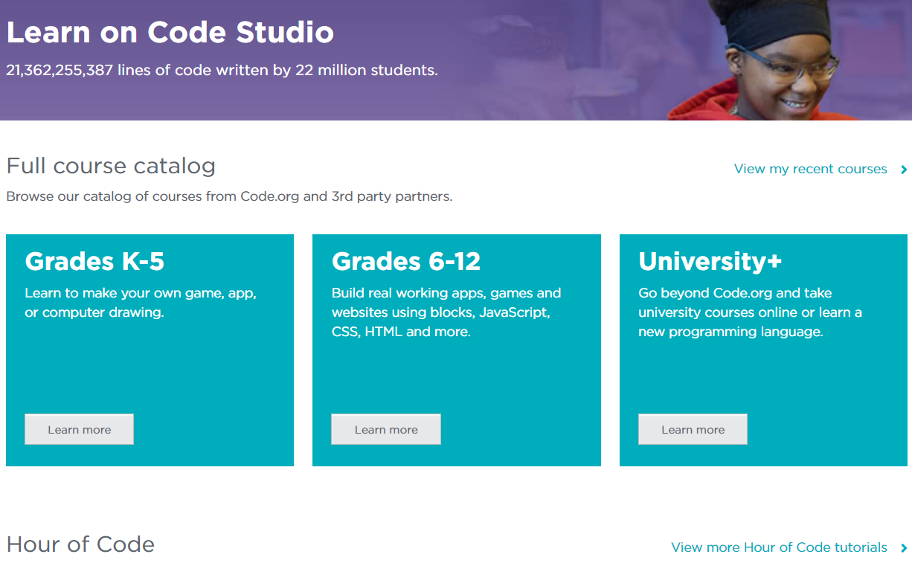This screenshot has height=563, width=912.
Task: Click the Browse our catalog description text
Action: (x=229, y=196)
